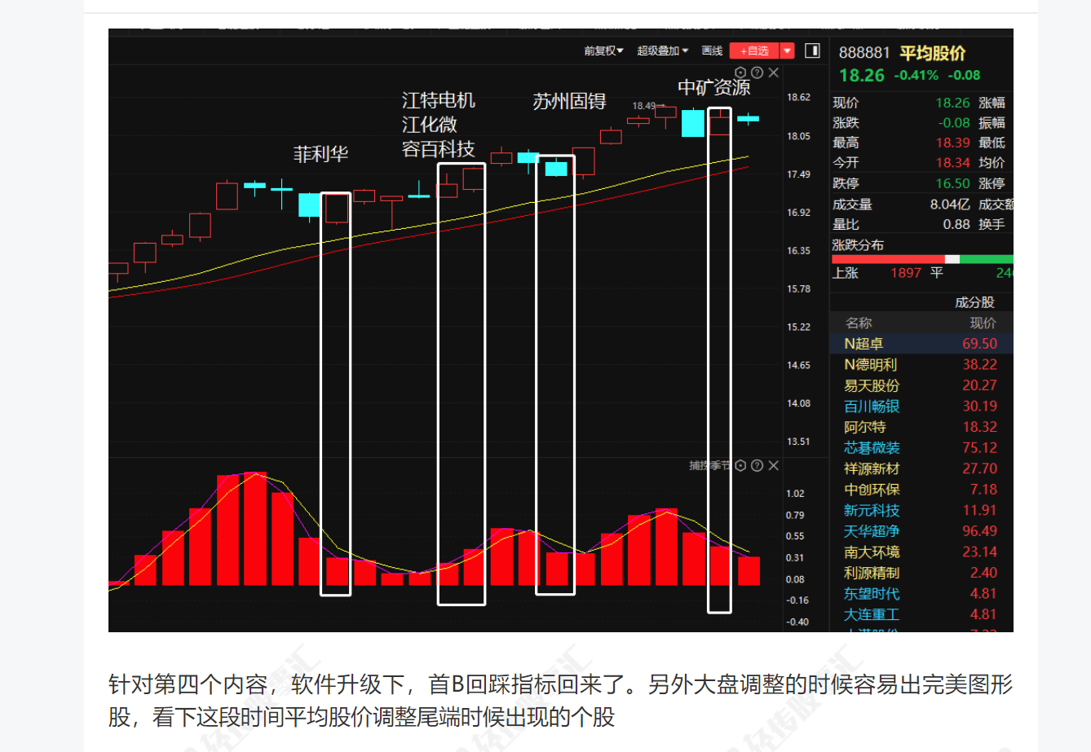Open main chart settings hexagon icon

tap(740, 73)
